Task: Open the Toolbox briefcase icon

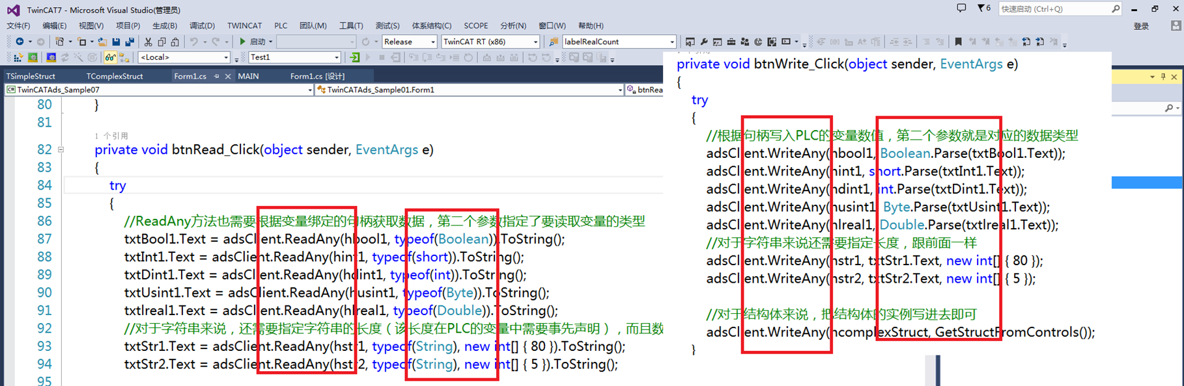Action: [731, 42]
